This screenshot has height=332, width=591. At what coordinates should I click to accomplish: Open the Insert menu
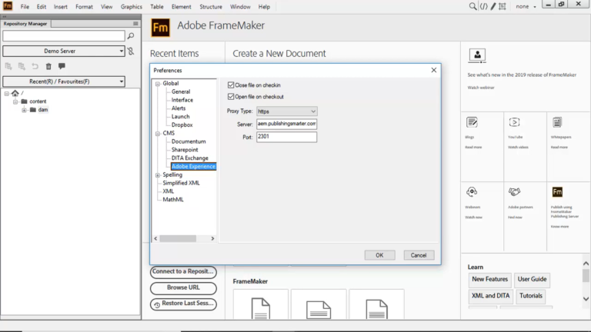point(60,7)
